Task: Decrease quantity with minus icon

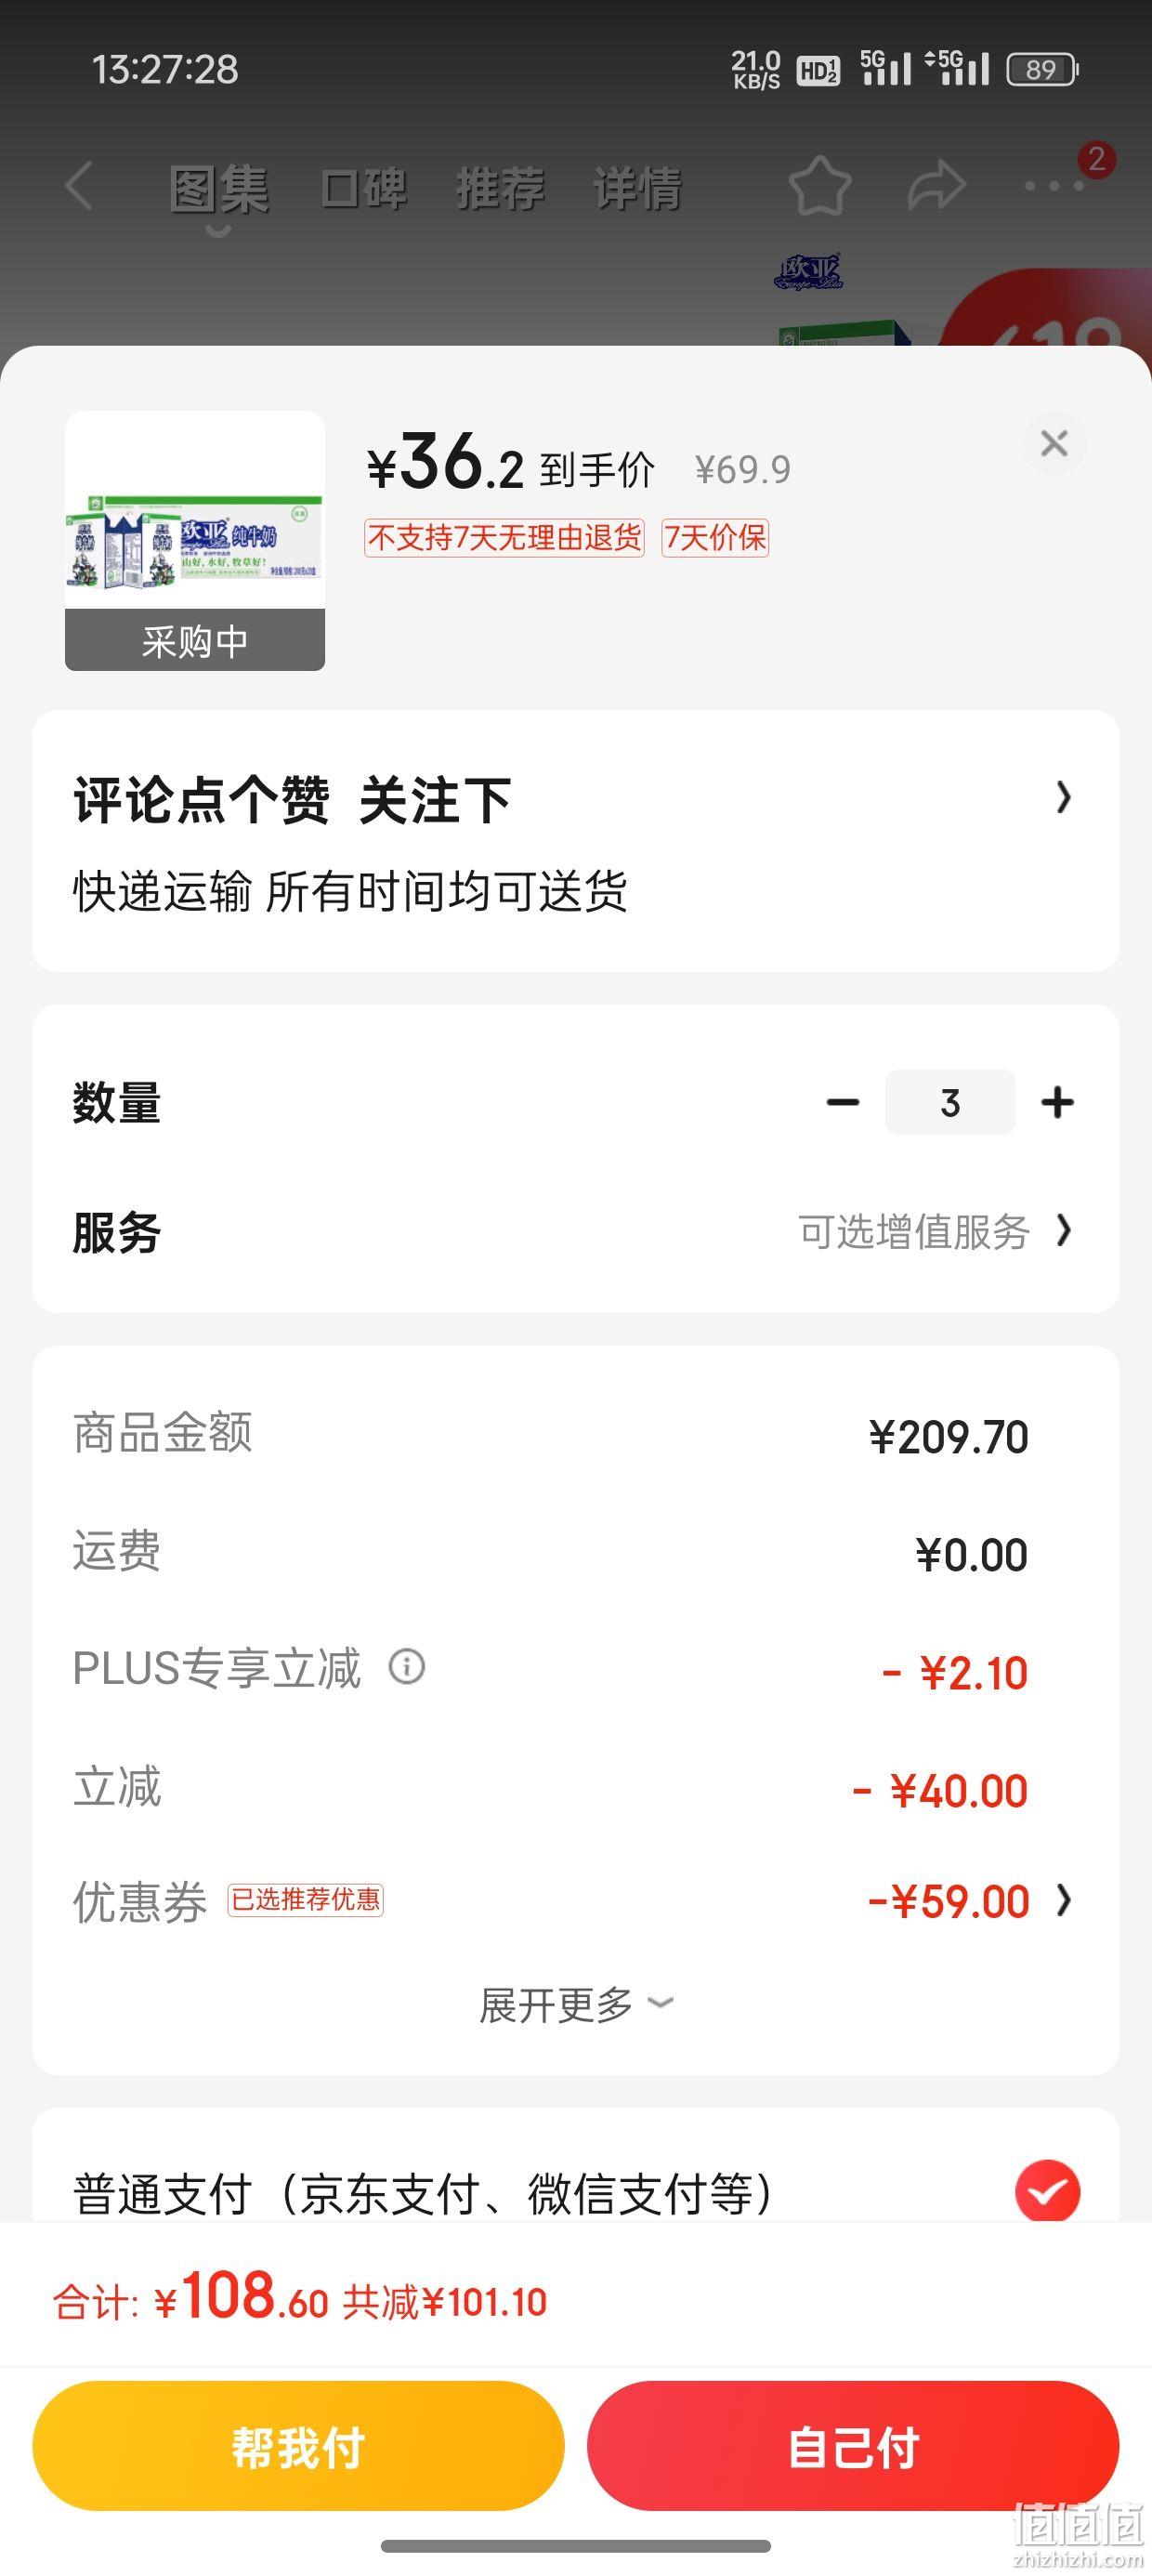Action: point(843,1103)
